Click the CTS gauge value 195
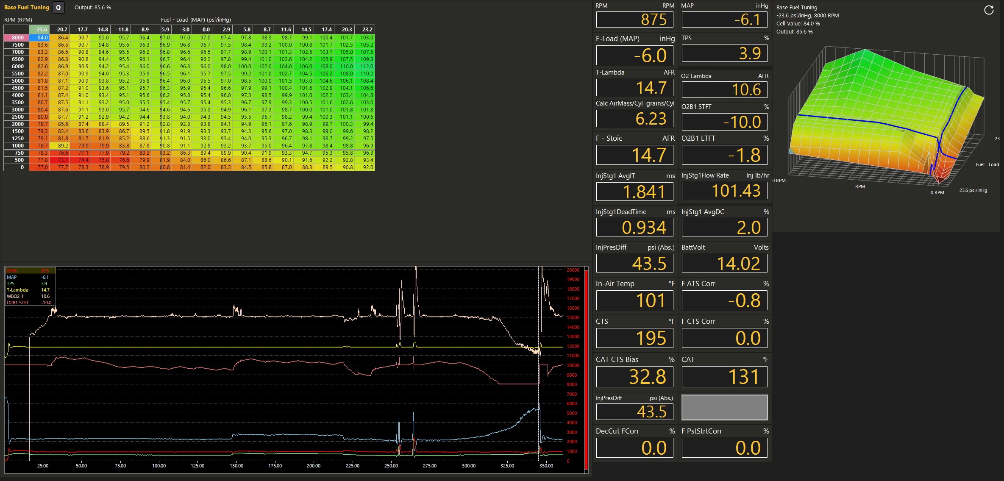The height and width of the screenshot is (481, 1004). [634, 338]
